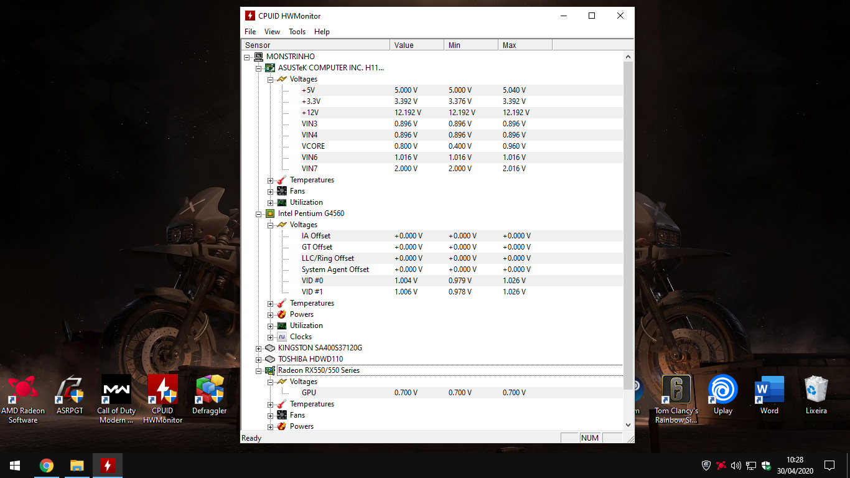Click the MONSTRINHO computer icon
The image size is (850, 478).
pyautogui.click(x=258, y=57)
